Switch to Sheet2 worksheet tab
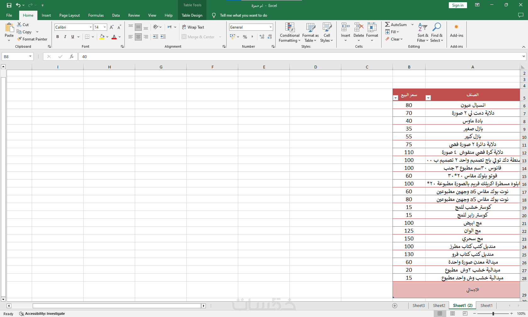528x317 pixels. coord(439,305)
